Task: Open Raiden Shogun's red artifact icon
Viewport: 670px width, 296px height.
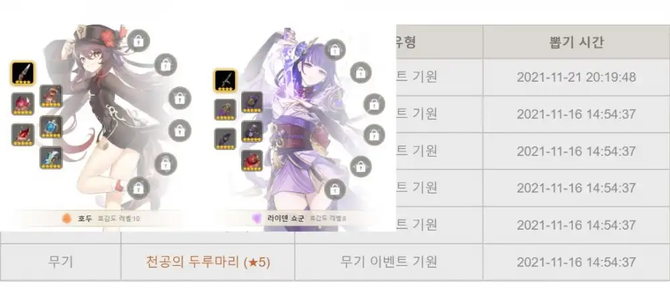Action: pos(252,161)
